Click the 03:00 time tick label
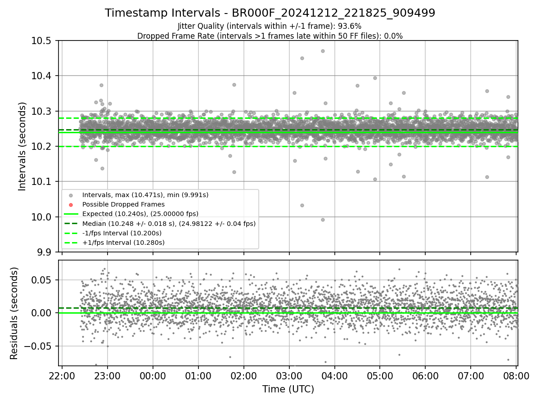540x405 pixels. [289, 375]
